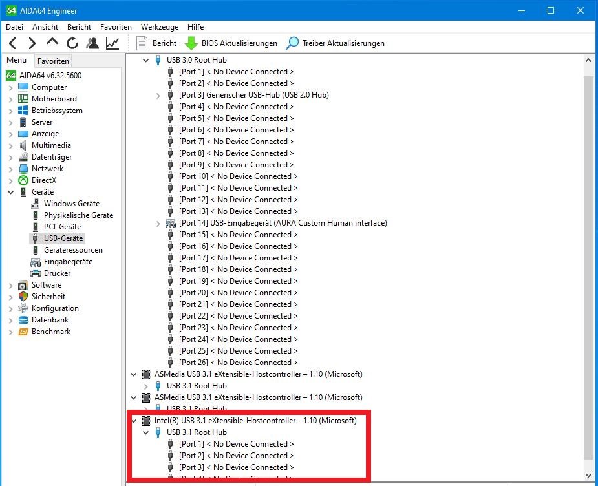
Task: Collapse Intel(R) USB 3.1 Hostcontroller node
Action: coord(133,421)
